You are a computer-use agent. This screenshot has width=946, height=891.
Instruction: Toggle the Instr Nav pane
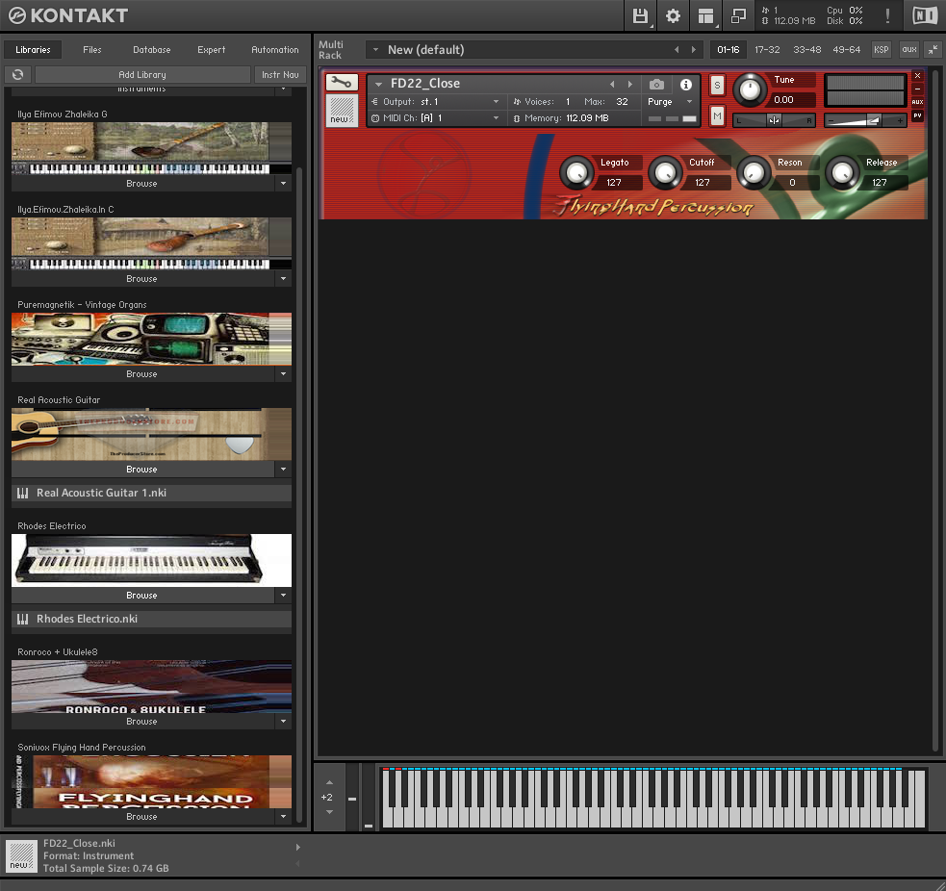[280, 74]
